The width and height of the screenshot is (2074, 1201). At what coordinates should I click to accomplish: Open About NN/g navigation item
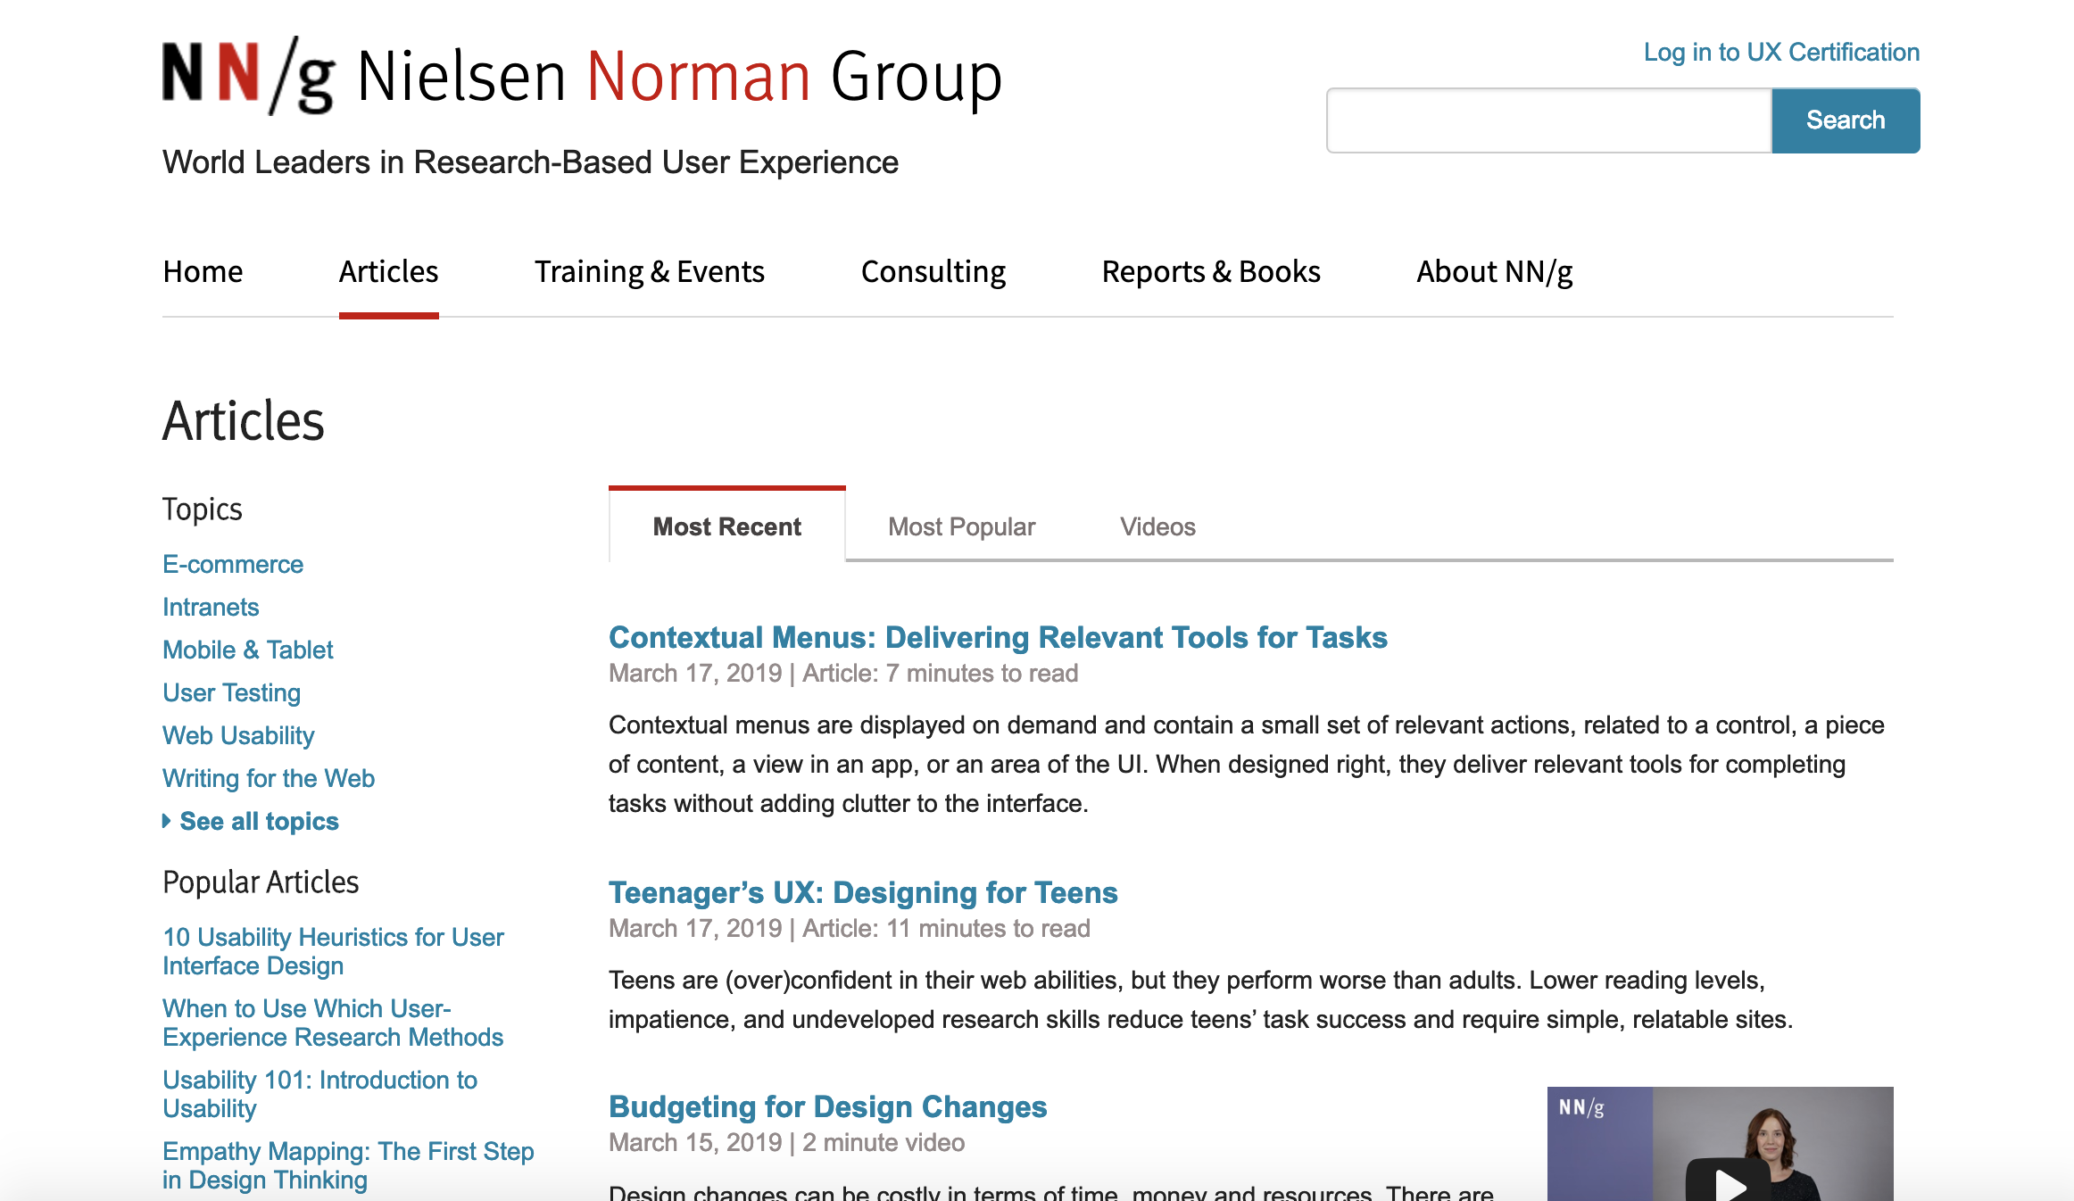point(1494,271)
